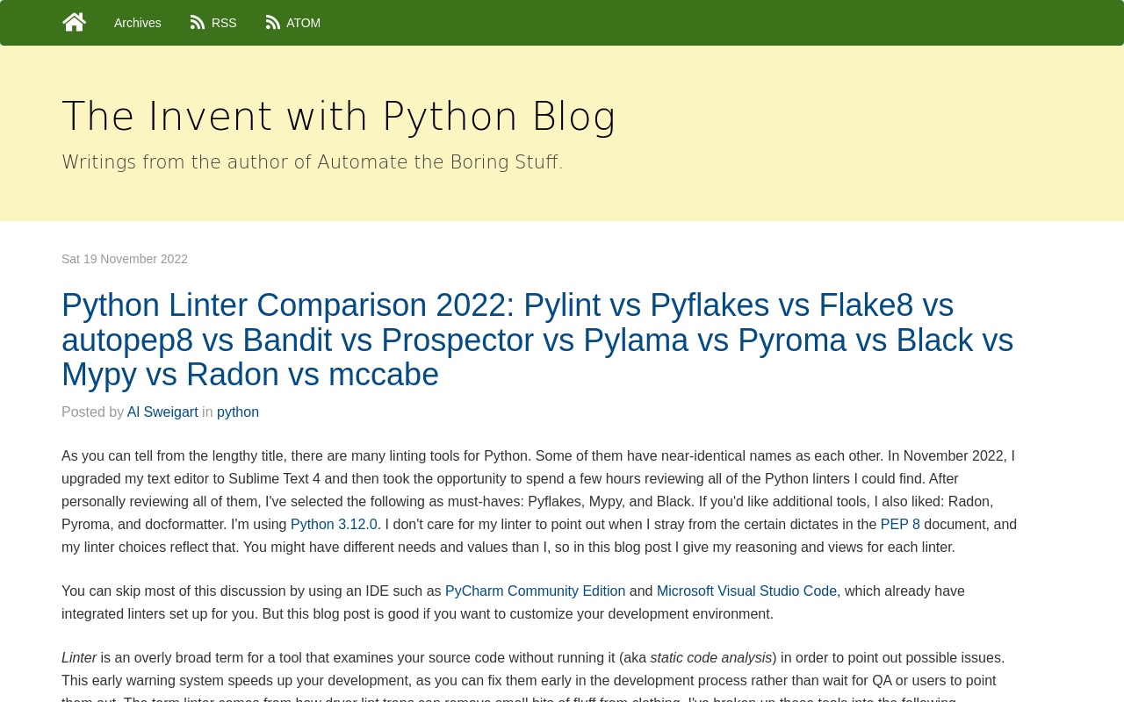1124x702 pixels.
Task: Visit Al Sweigart author page
Action: pos(162,412)
